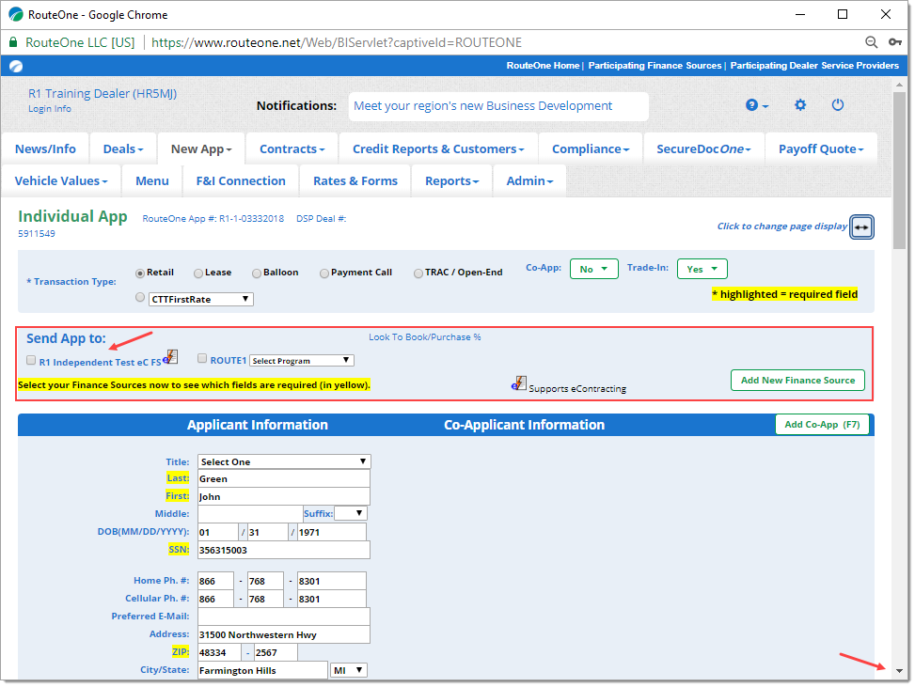Click Add New Finance Source button
The height and width of the screenshot is (687, 915).
[797, 381]
